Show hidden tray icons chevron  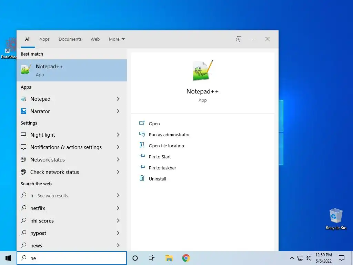click(292, 258)
